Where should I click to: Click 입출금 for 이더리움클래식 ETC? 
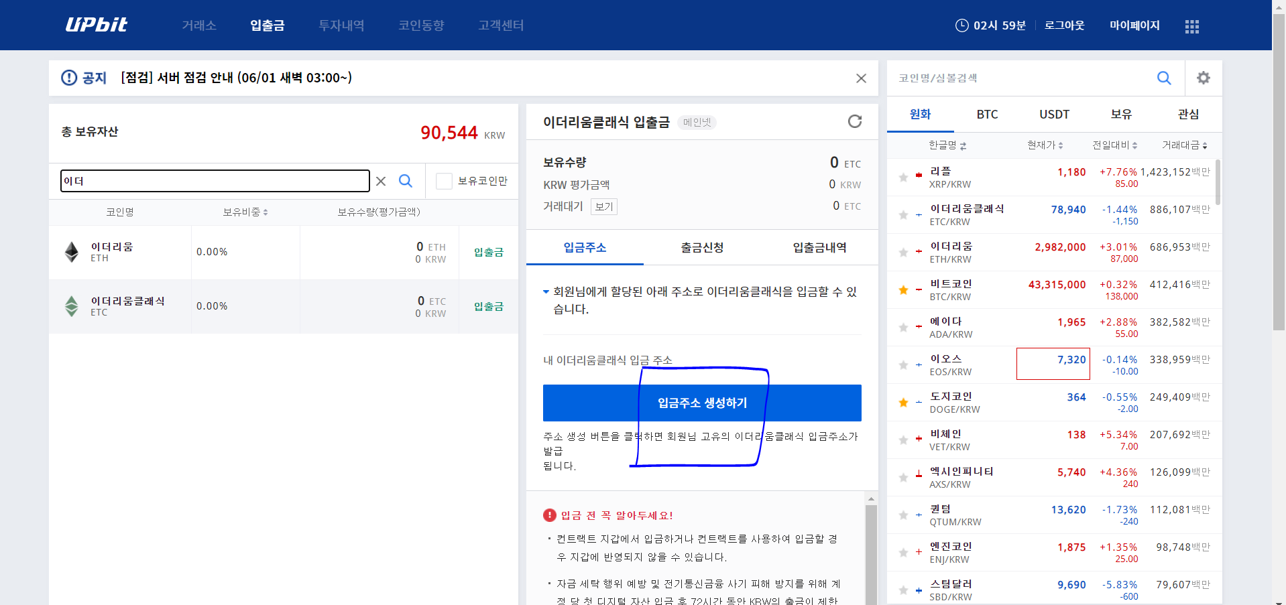point(488,306)
